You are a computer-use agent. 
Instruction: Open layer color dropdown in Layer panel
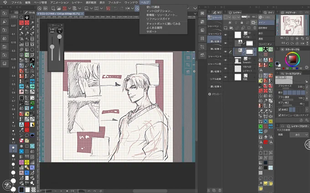227,17
